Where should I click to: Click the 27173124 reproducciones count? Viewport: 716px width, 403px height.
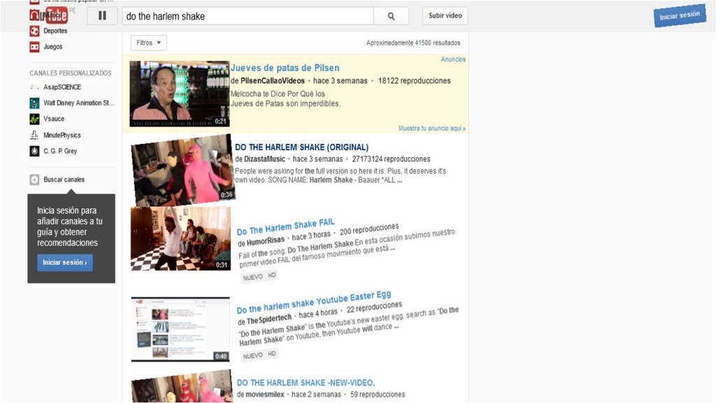[391, 159]
